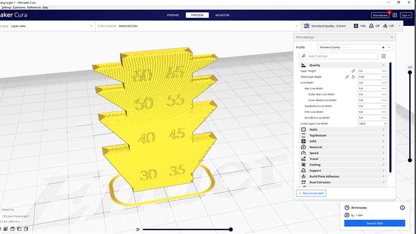Click the Top/Bottom category icon
416x234 pixels.
coord(304,135)
